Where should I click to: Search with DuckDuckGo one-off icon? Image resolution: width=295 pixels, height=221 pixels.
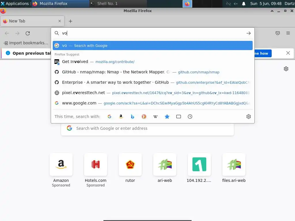coord(144,117)
